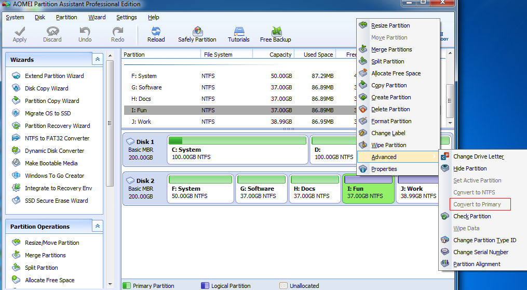Click Resize/Move Partition sidebar icon

(x=16, y=242)
